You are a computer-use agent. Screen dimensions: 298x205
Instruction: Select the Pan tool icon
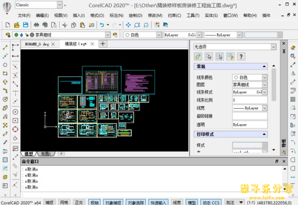pyautogui.click(x=128, y=25)
